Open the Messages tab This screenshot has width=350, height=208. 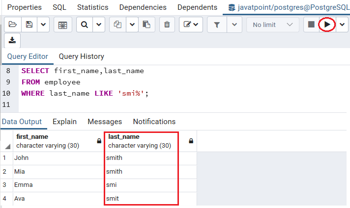point(105,122)
